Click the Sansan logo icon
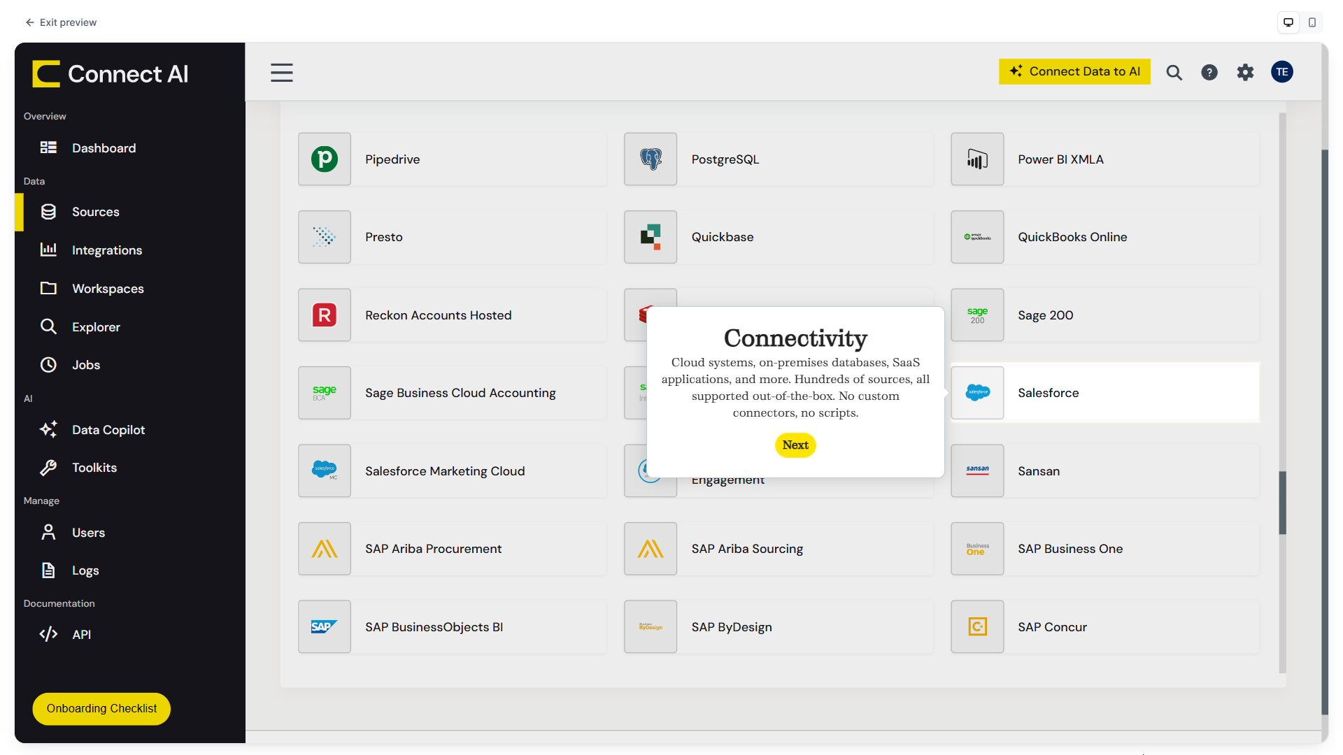This screenshot has height=755, width=1343. 977,471
